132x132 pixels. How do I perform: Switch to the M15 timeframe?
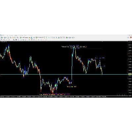click(32, 40)
